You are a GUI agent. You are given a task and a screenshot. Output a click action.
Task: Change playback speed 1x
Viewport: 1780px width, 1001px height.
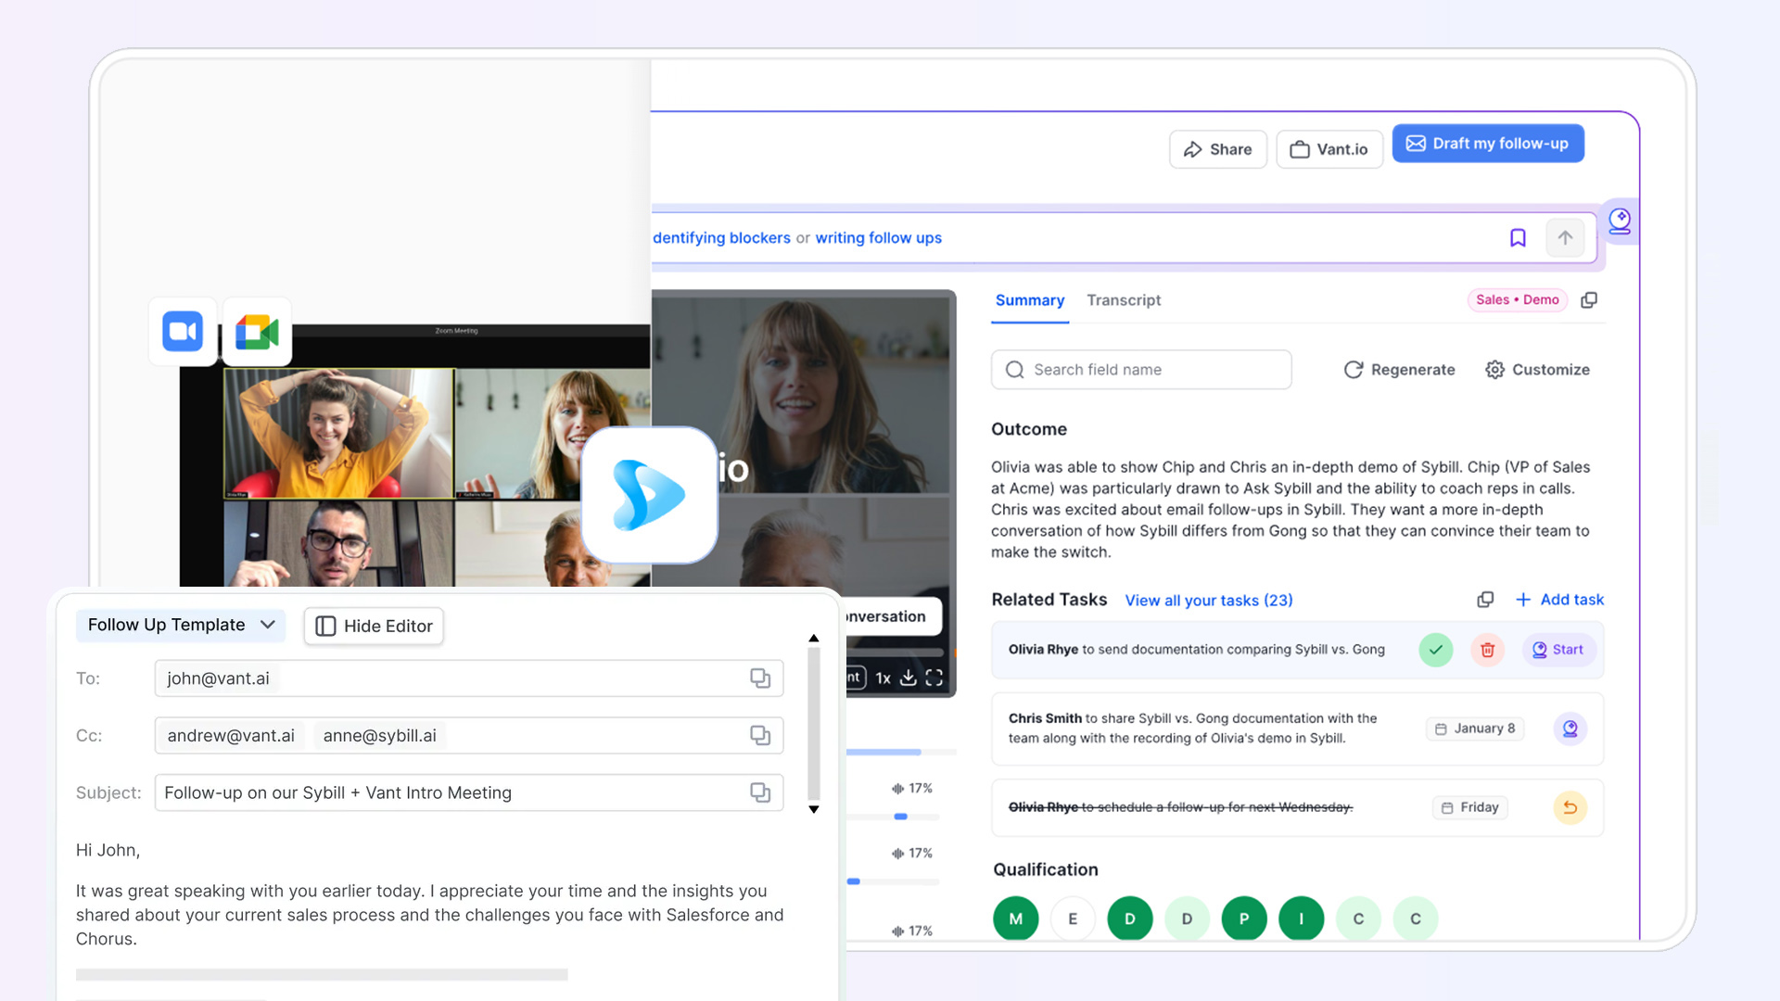coord(883,678)
